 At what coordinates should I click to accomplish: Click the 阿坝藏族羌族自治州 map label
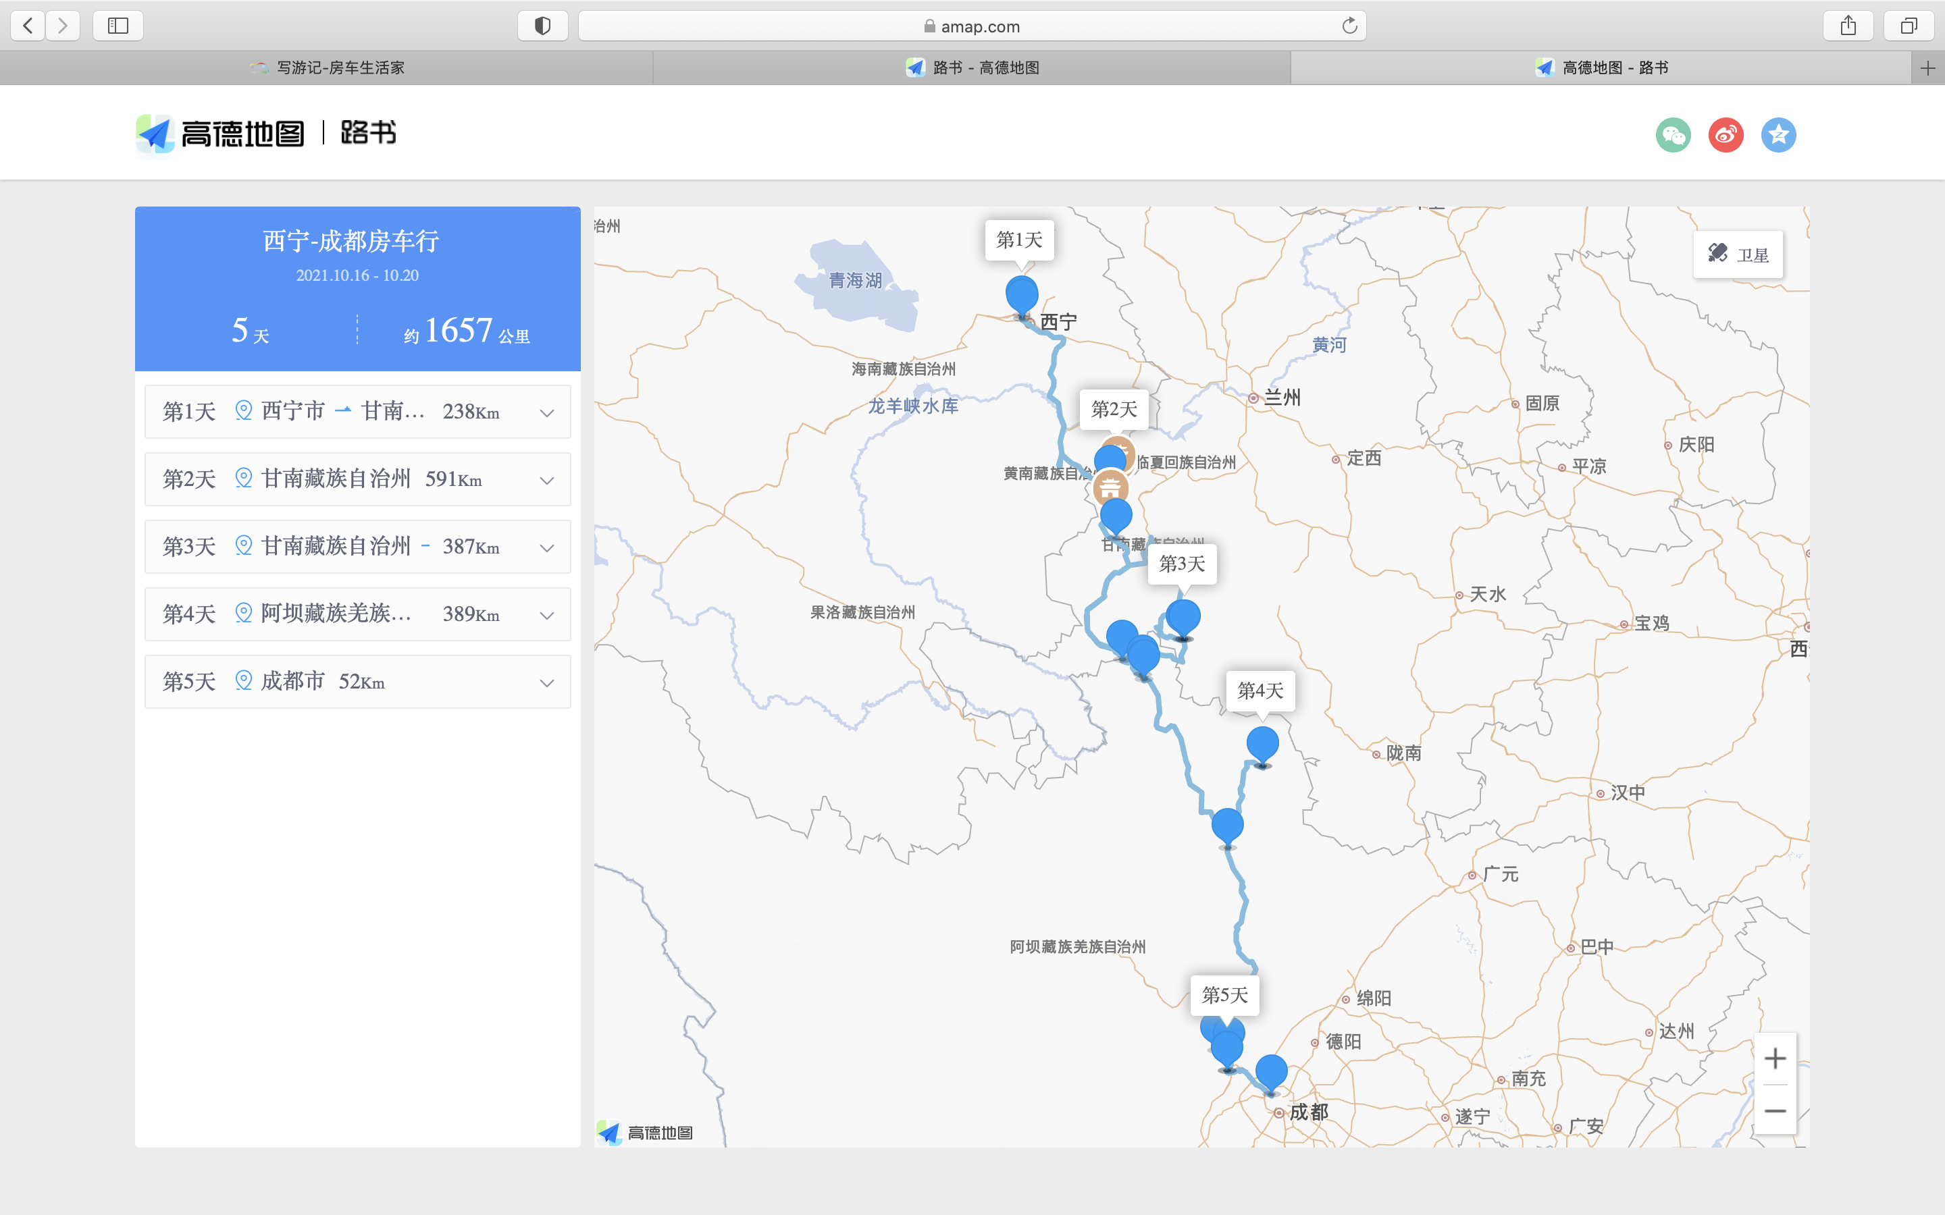coord(1077,946)
